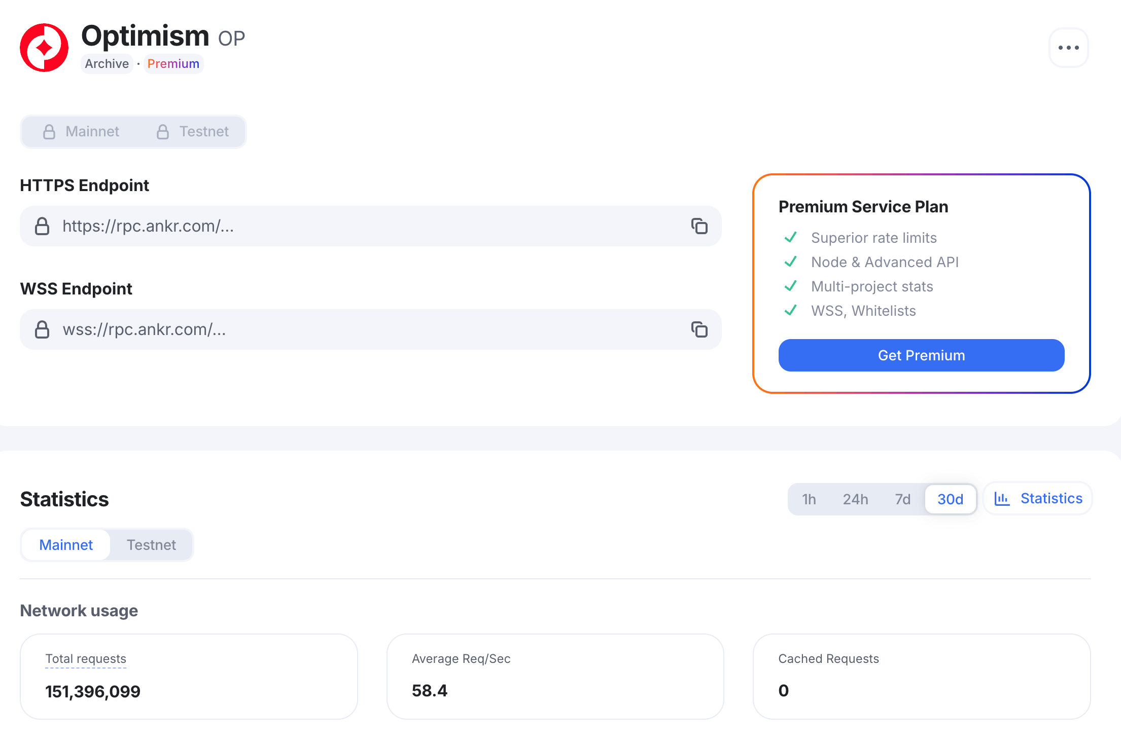Image resolution: width=1121 pixels, height=743 pixels.
Task: Switch statistics to Testnet
Action: [x=151, y=545]
